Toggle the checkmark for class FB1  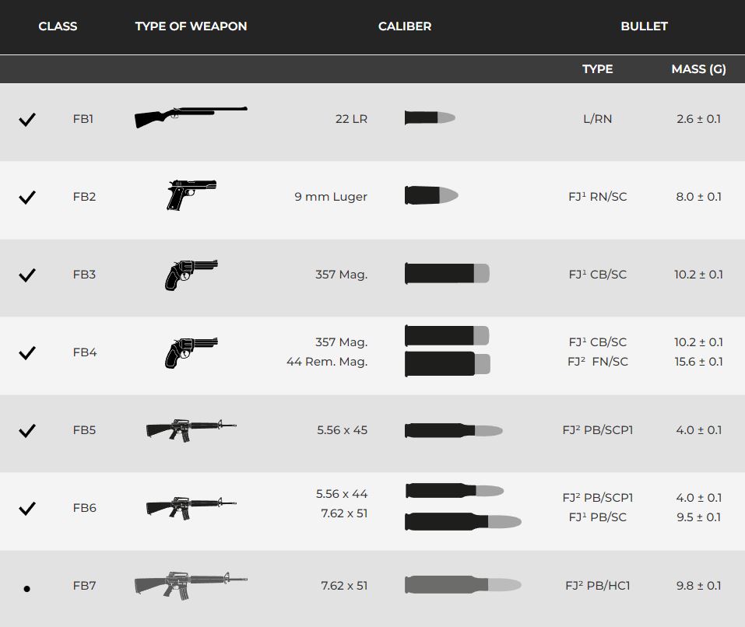coord(27,120)
